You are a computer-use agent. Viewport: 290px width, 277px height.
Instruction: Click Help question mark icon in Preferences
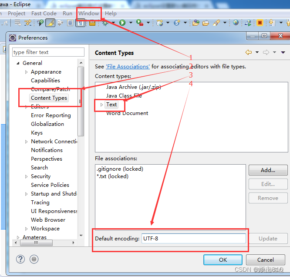(x=20, y=259)
